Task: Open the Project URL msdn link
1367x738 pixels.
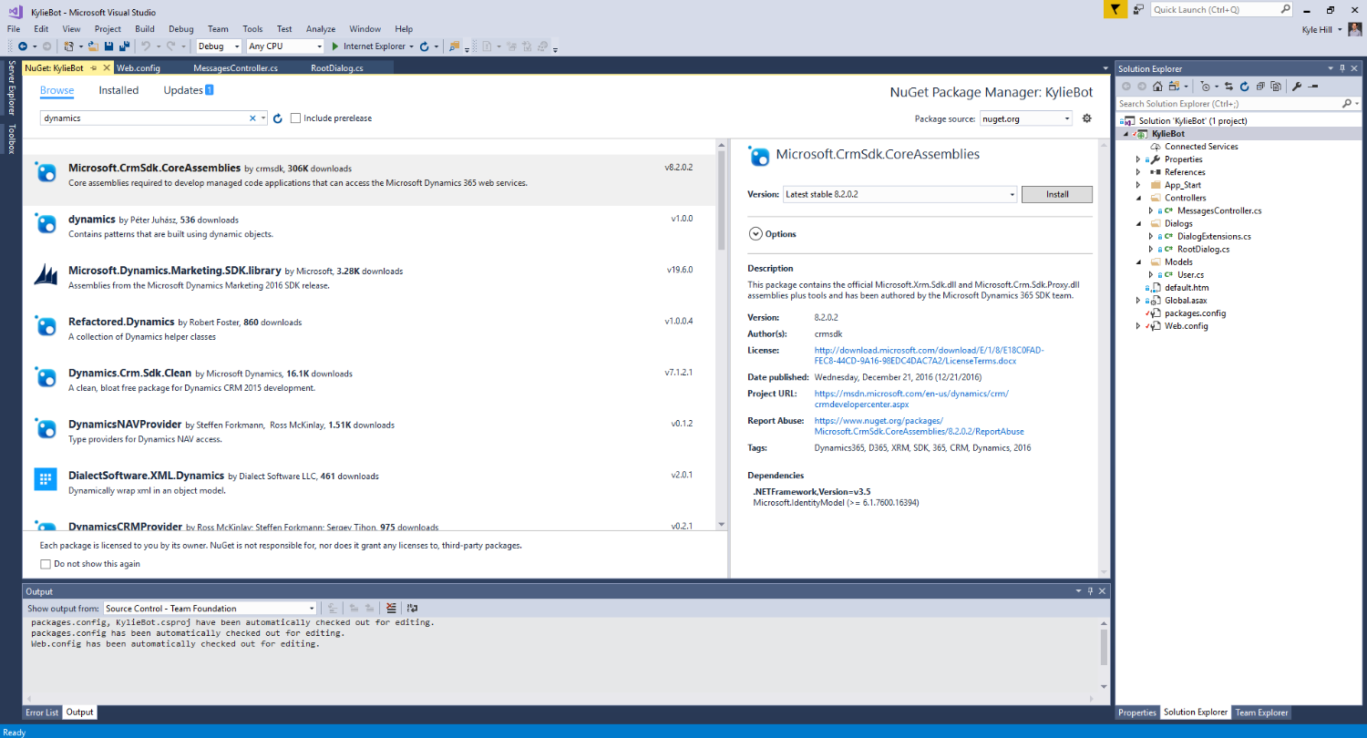Action: pos(911,399)
